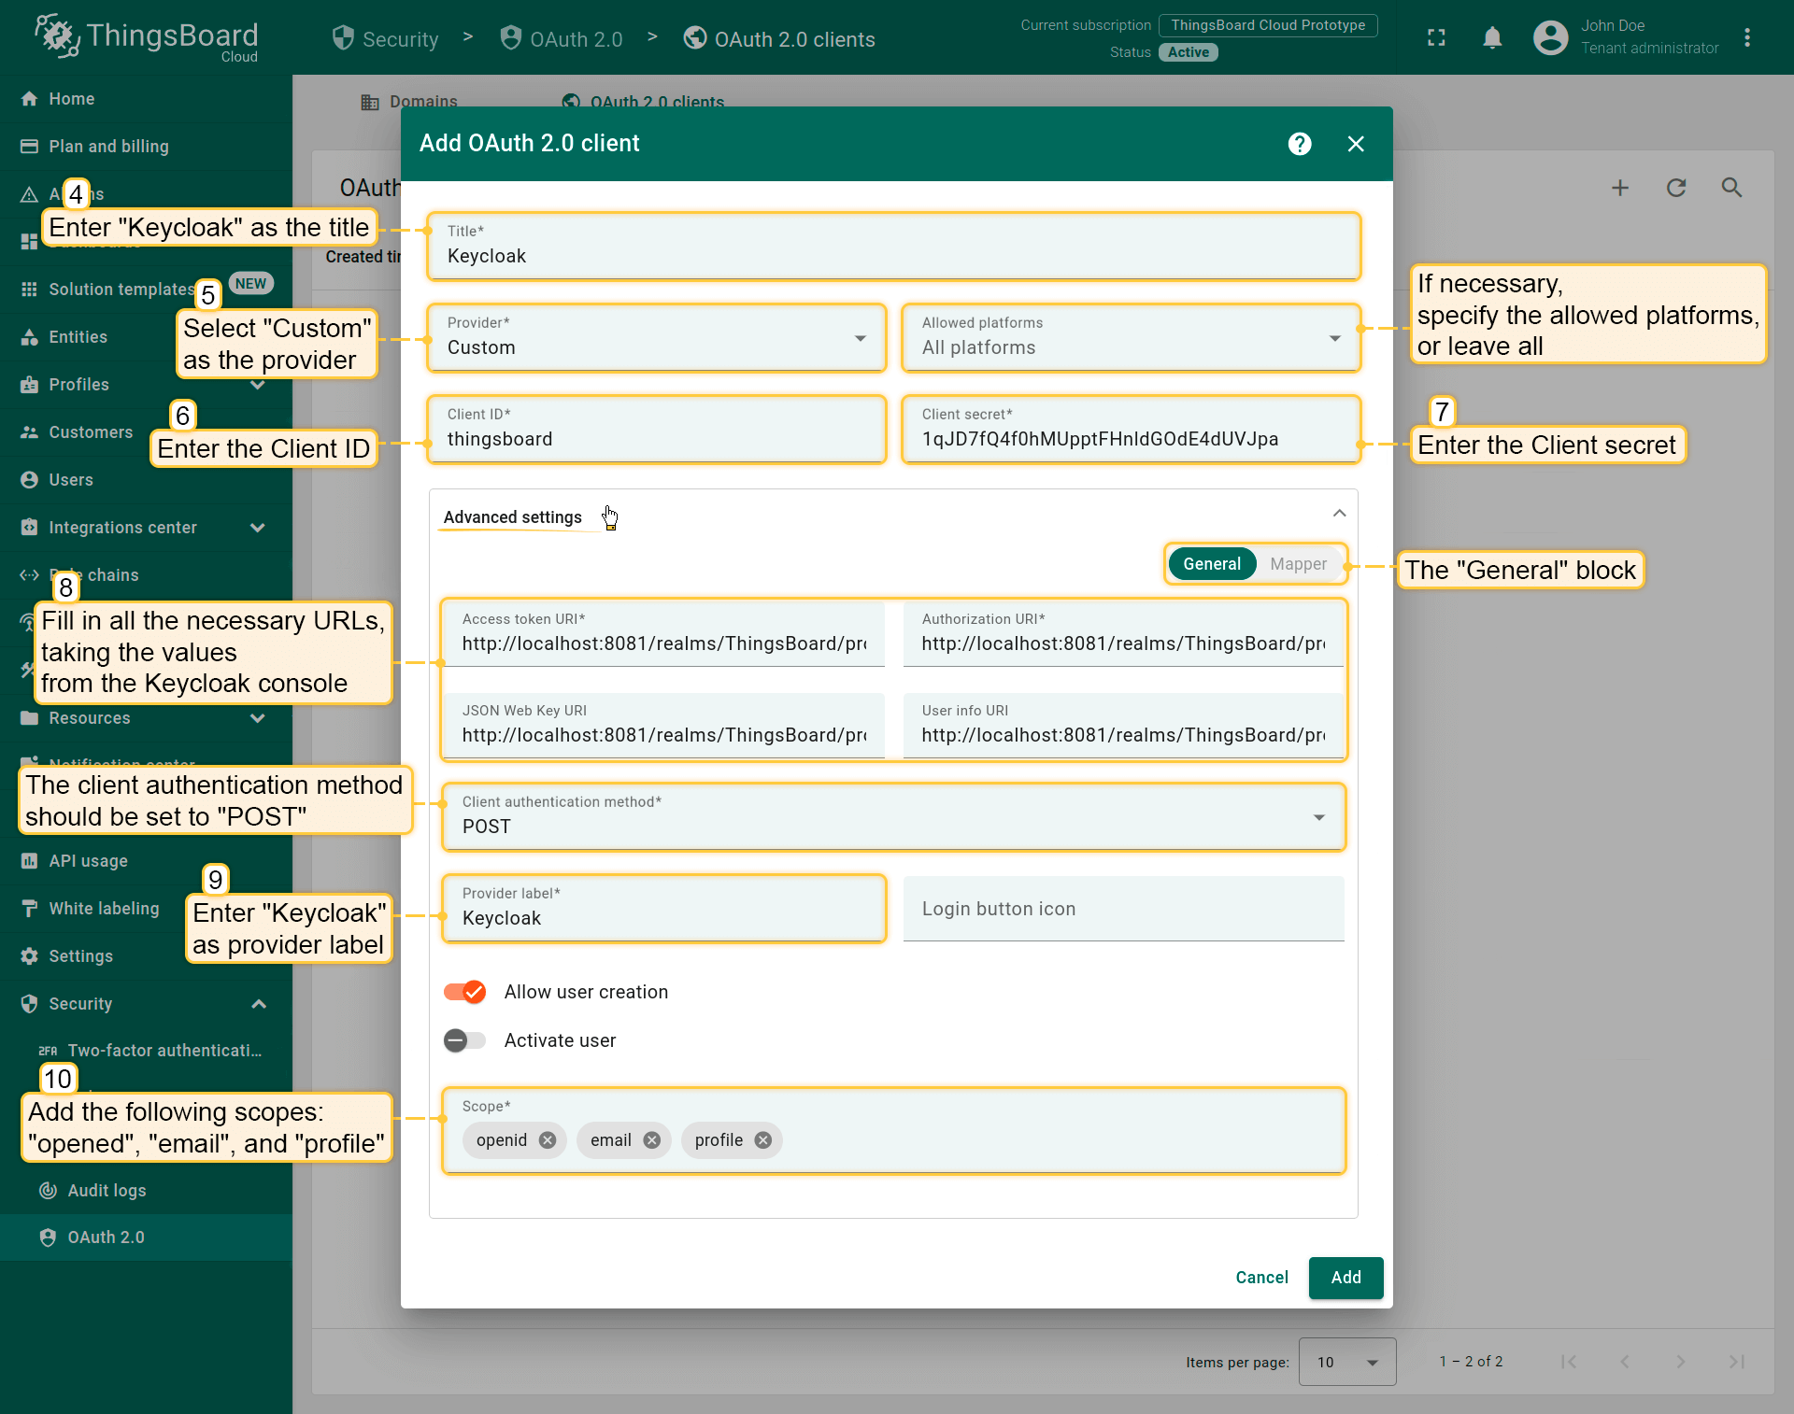Click the search icon in table toolbar
The image size is (1794, 1414).
tap(1731, 188)
